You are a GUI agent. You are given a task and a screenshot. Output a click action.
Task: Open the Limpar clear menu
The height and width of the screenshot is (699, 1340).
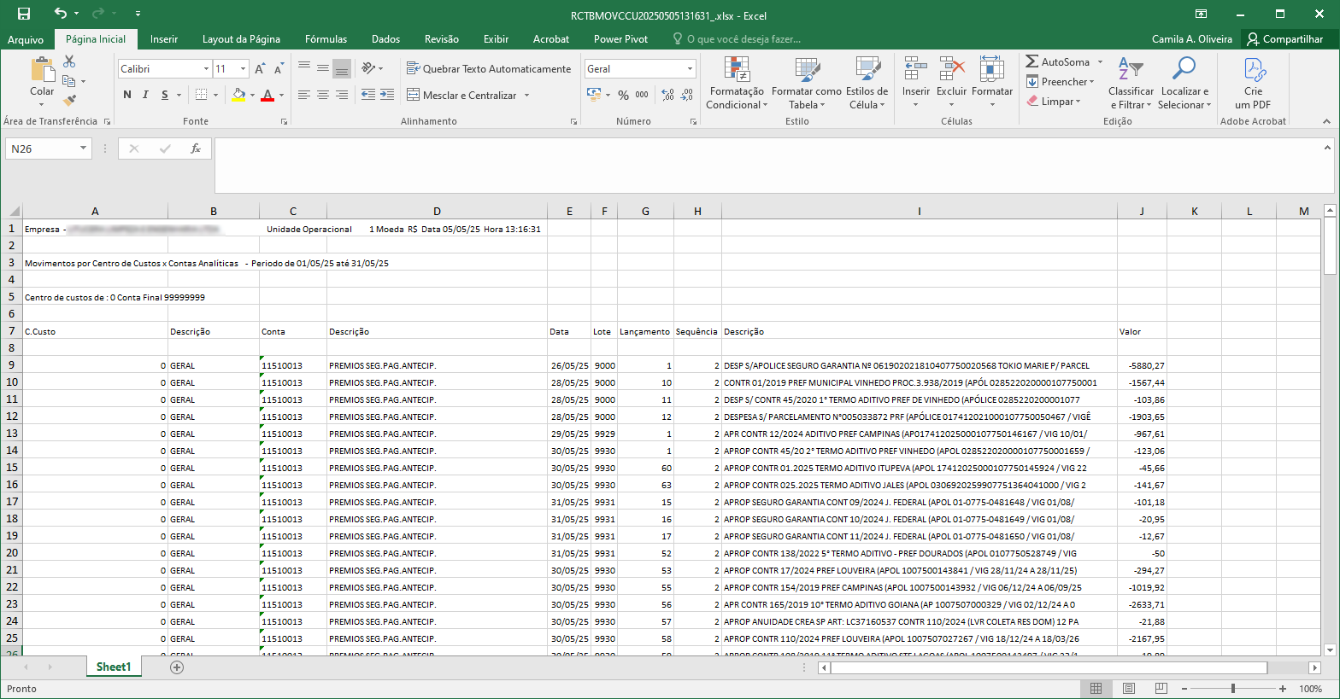point(1053,101)
